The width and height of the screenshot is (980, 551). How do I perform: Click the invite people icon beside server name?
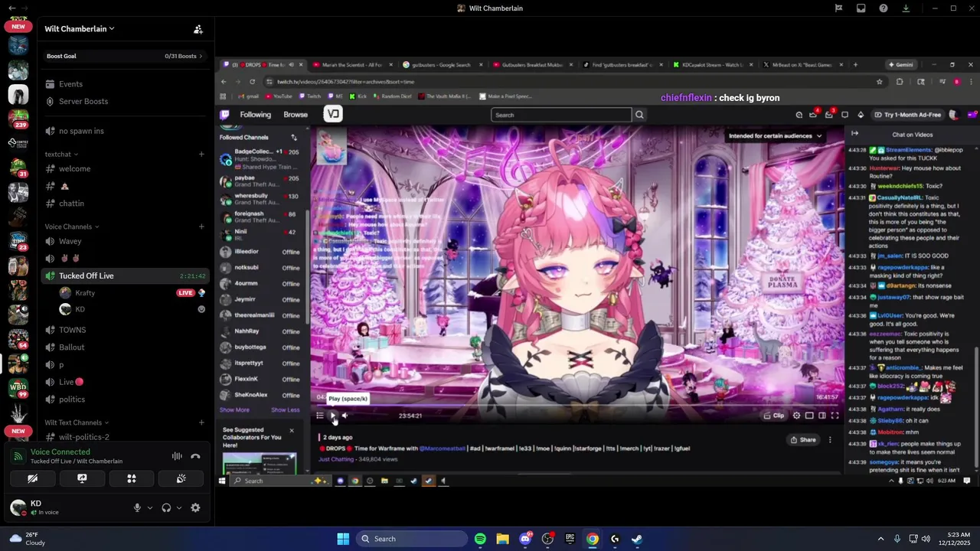click(x=198, y=29)
